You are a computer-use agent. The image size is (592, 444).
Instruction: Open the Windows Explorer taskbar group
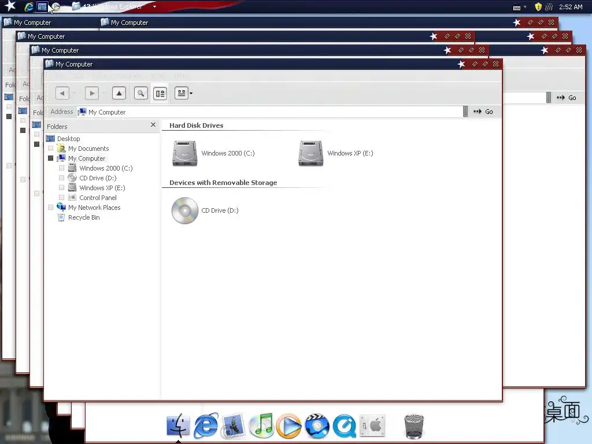[113, 6]
